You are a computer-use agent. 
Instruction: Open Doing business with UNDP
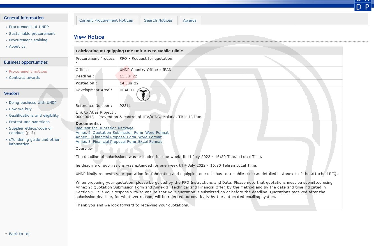[x=33, y=103]
